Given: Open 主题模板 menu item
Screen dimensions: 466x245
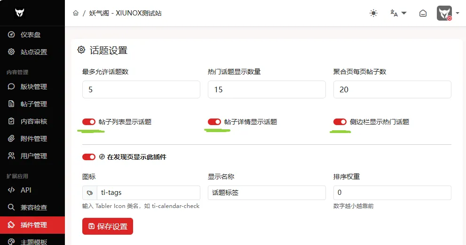Looking at the screenshot, I should 32,242.
